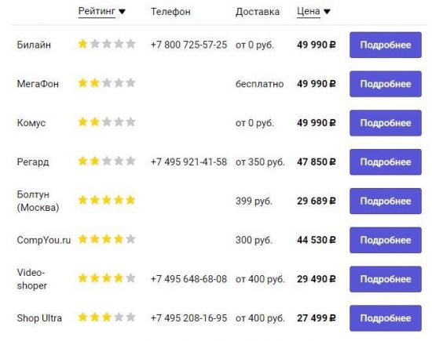Open Подробнее for Болтун (Москва) offer
This screenshot has width=432, height=341.
point(386,201)
